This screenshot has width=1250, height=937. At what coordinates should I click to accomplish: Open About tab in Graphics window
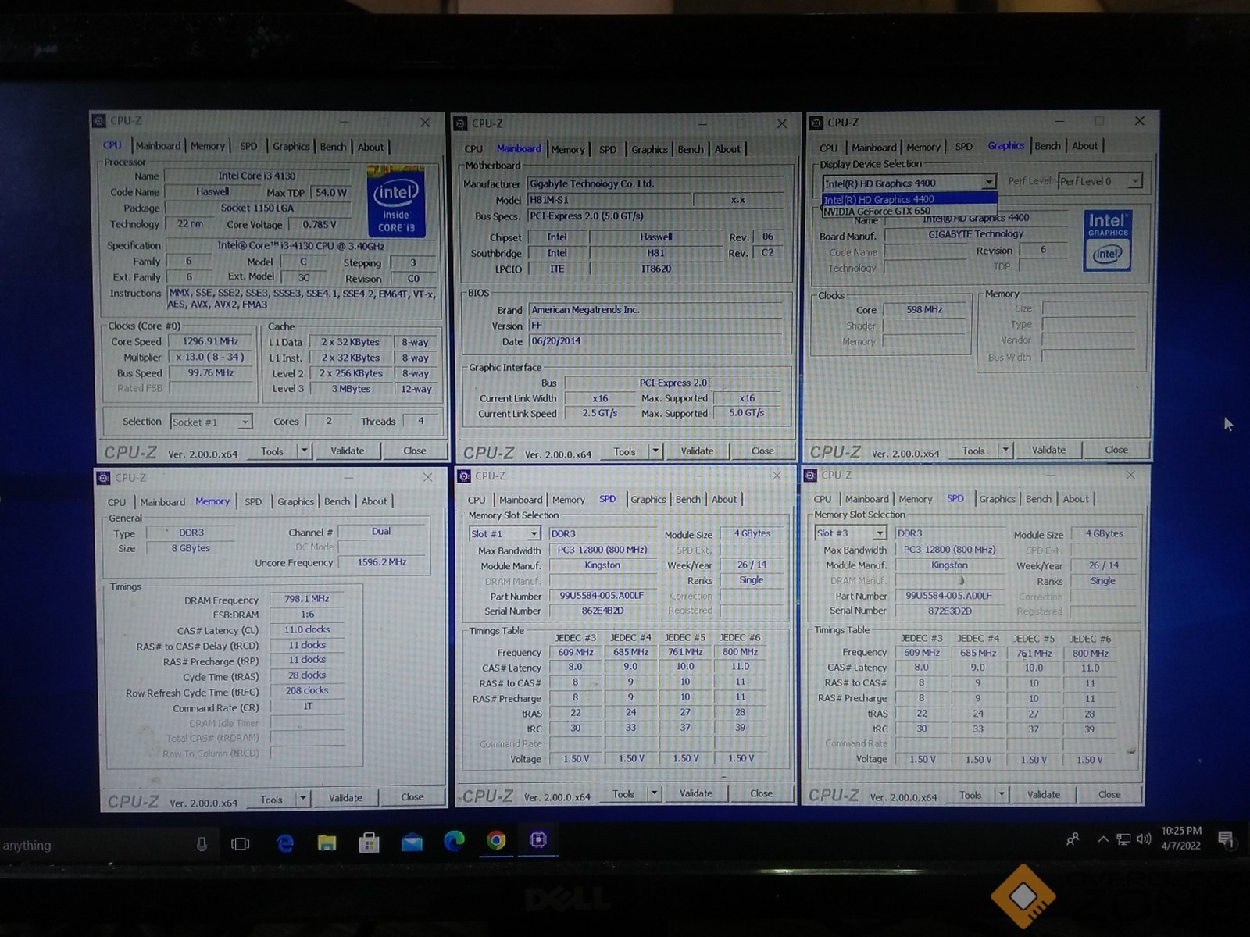pos(1084,146)
